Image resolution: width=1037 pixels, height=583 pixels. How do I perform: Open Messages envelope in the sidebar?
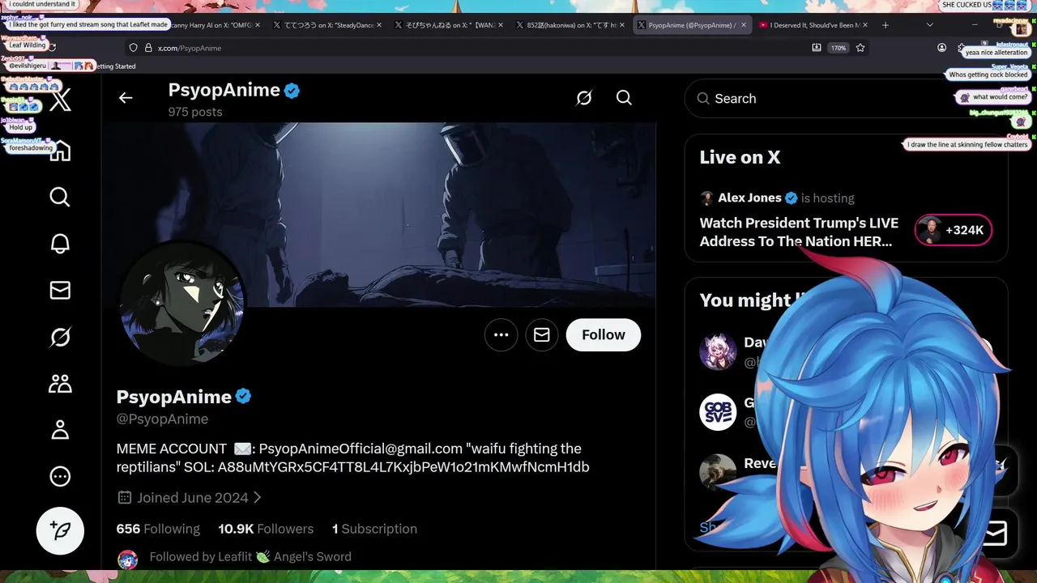60,290
